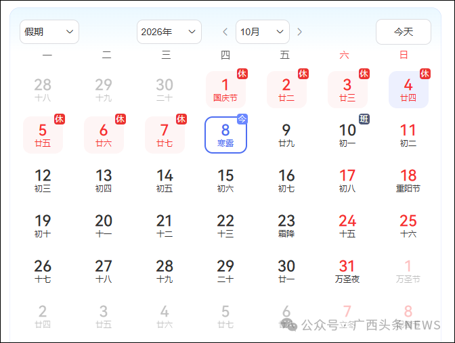Click the 今天 today button
Screen dimensions: 455x343
coord(404,32)
